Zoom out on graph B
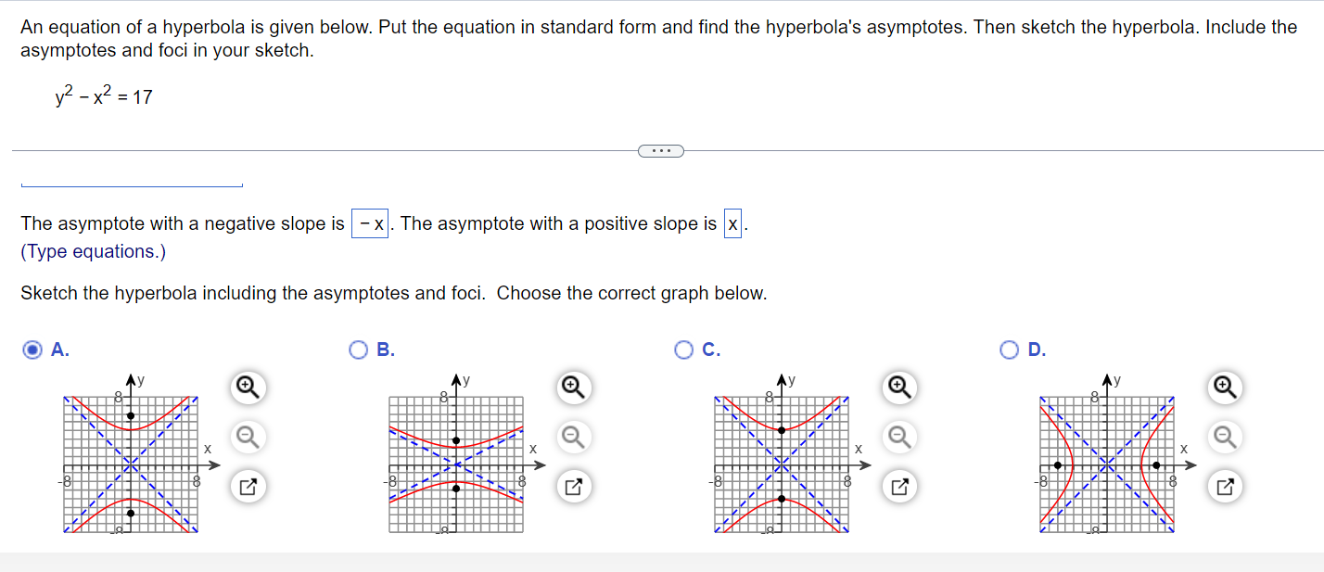The image size is (1324, 572). tap(572, 437)
